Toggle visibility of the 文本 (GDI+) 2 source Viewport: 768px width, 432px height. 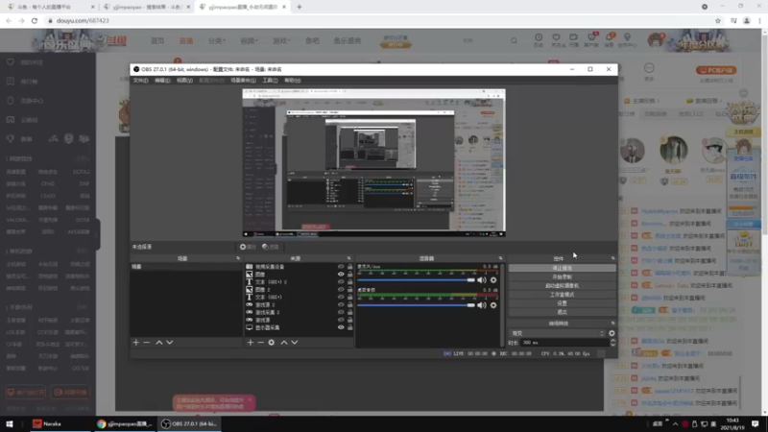coord(341,282)
